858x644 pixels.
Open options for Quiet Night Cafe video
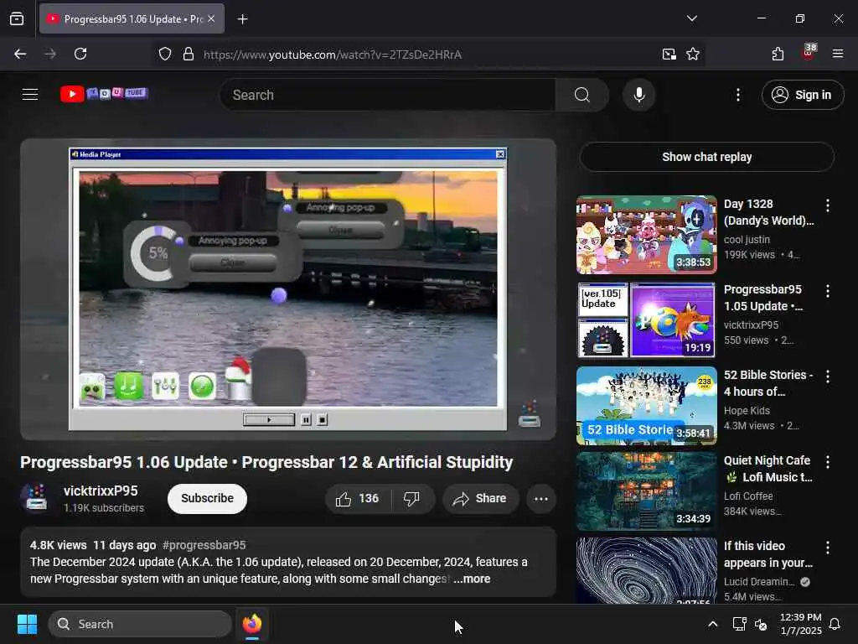pyautogui.click(x=827, y=462)
